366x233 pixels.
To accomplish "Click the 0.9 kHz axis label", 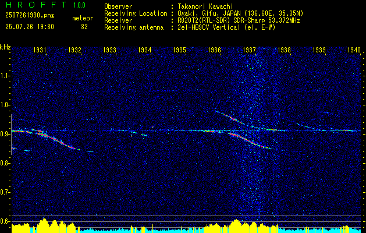I will pos(5,134).
